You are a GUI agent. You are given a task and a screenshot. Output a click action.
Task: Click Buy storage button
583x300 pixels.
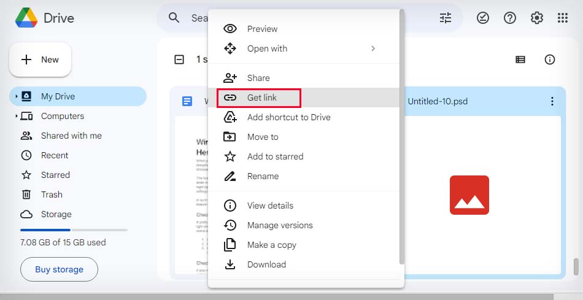click(x=59, y=269)
